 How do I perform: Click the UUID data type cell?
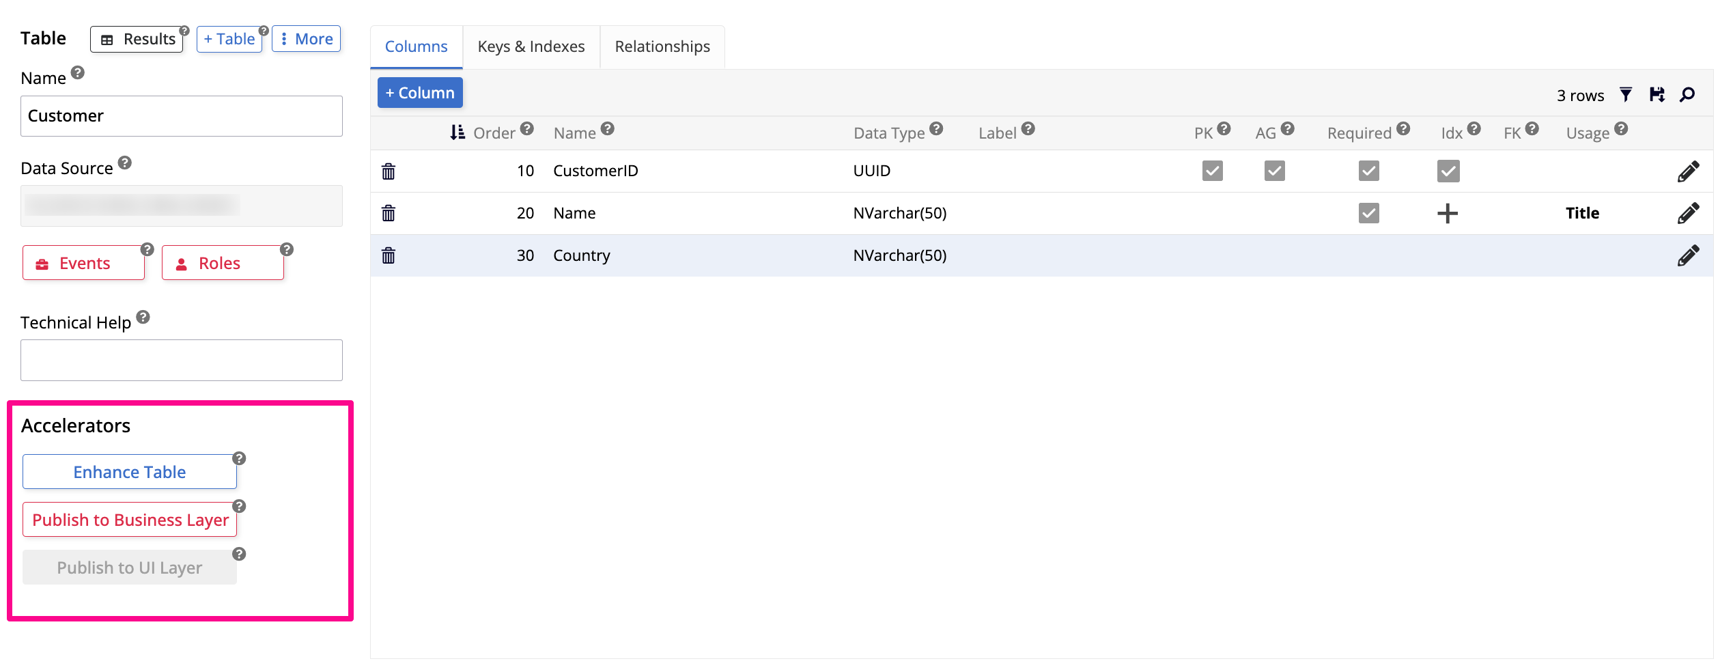click(872, 171)
